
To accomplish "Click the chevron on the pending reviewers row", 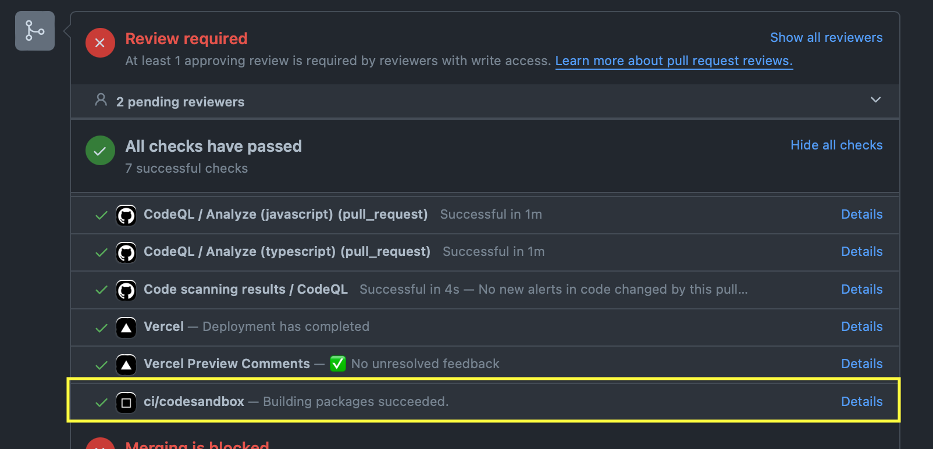I will (875, 100).
